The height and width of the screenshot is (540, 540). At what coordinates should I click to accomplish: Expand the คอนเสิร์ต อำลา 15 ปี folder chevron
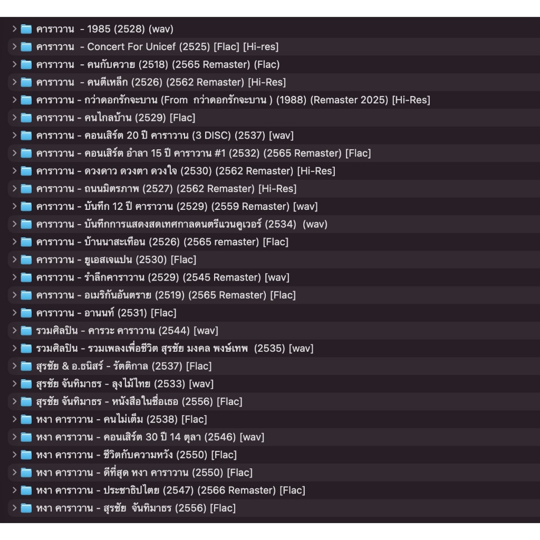pyautogui.click(x=14, y=153)
